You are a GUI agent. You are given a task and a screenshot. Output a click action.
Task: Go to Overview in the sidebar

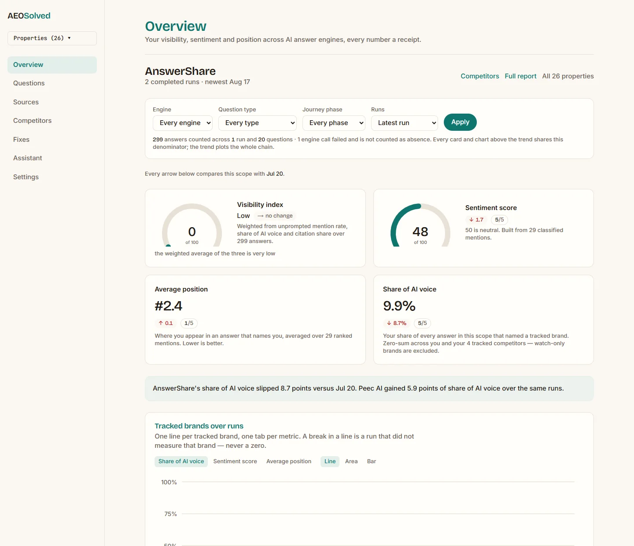point(52,65)
